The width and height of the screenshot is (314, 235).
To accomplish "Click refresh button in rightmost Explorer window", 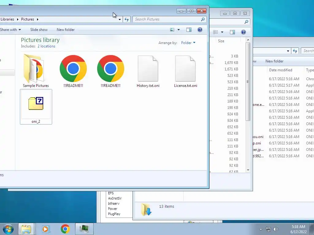I will pyautogui.click(x=295, y=51).
